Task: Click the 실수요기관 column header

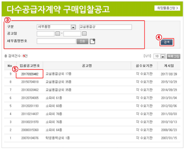Action: [x=144, y=66]
